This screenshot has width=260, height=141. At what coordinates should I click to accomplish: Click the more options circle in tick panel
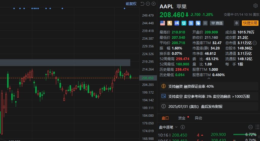(x=251, y=127)
